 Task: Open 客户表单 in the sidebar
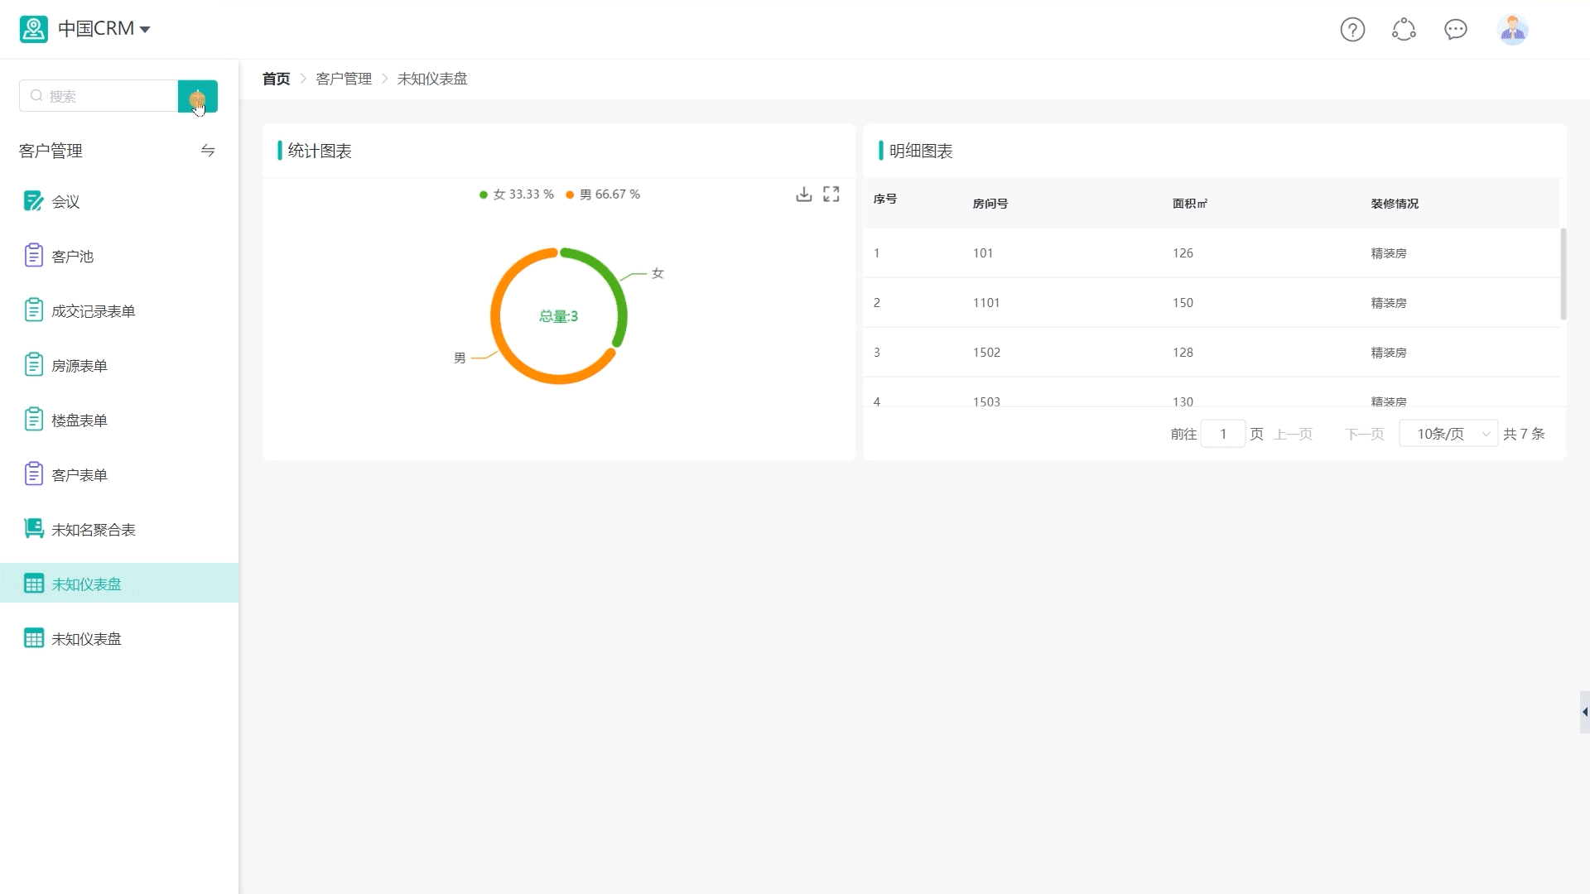[119, 475]
